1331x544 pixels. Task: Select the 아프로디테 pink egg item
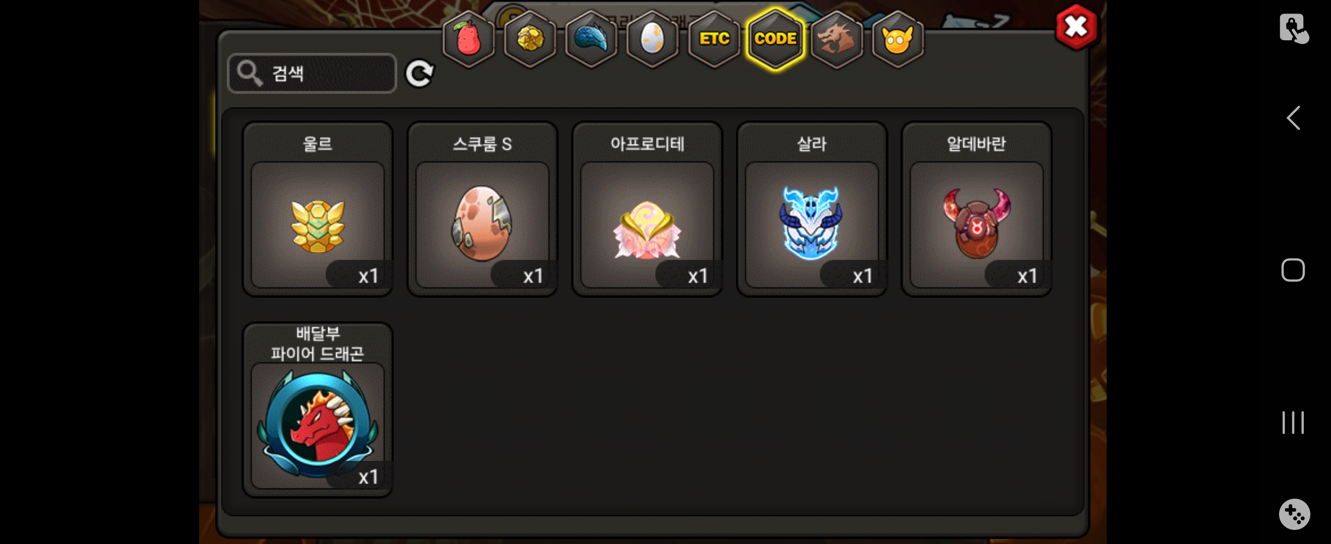(647, 209)
